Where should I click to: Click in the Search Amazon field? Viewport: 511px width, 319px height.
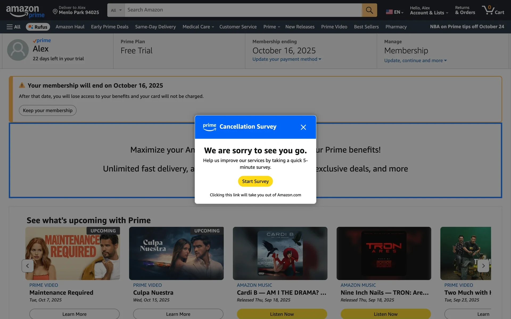(243, 10)
